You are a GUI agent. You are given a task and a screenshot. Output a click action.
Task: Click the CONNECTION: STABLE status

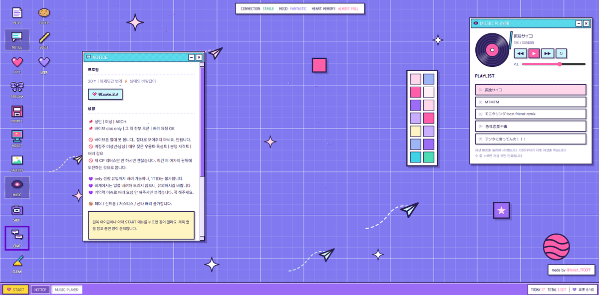(257, 8)
